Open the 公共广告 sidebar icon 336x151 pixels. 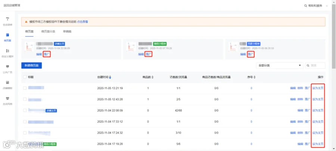7,67
